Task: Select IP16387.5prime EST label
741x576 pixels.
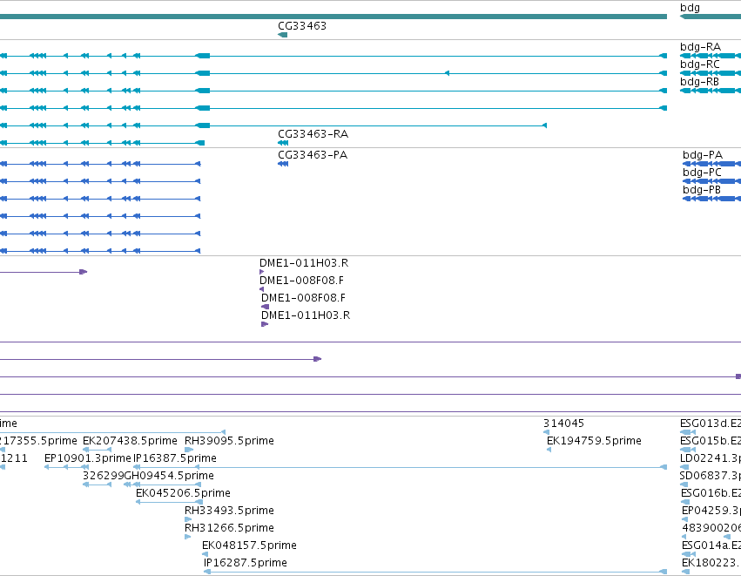Action: (175, 458)
